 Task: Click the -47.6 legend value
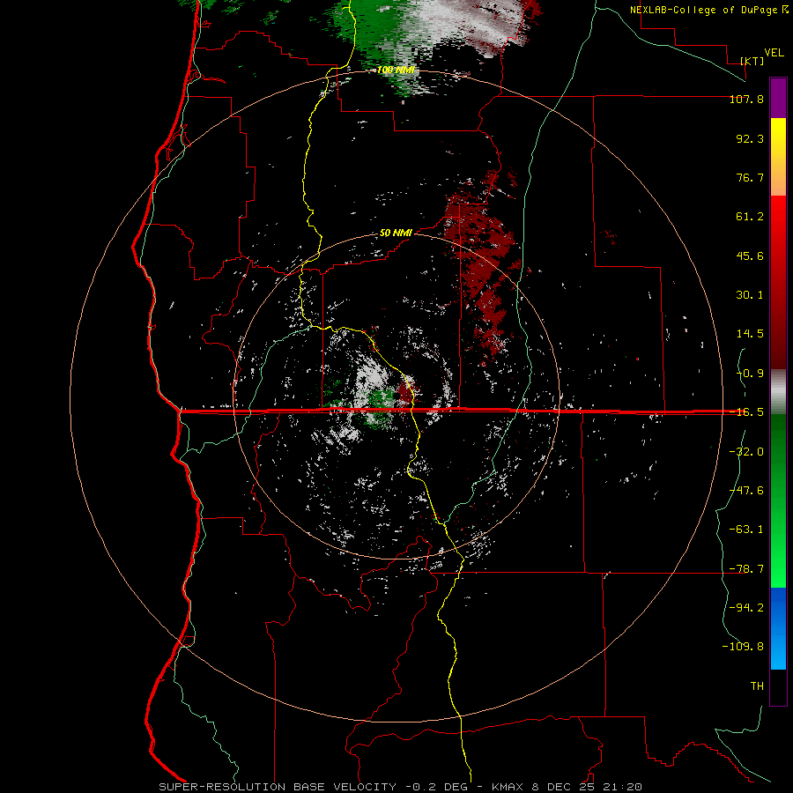[746, 491]
